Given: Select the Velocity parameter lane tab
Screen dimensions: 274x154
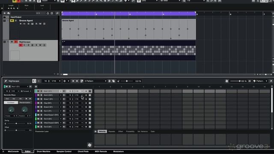Looking at the screenshot, I should coord(102,131).
